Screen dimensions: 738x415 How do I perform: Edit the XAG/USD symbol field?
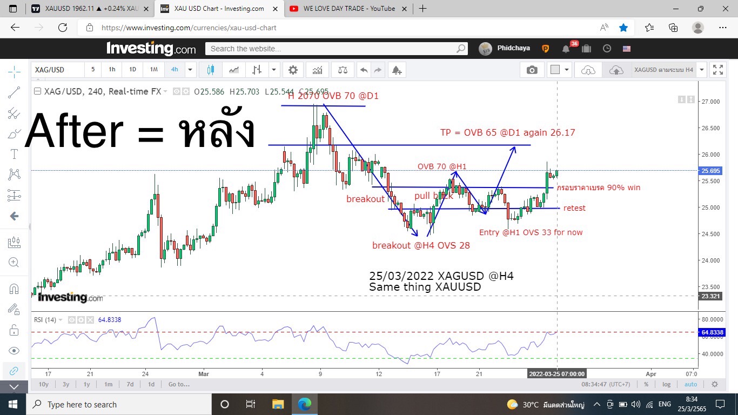click(x=58, y=70)
